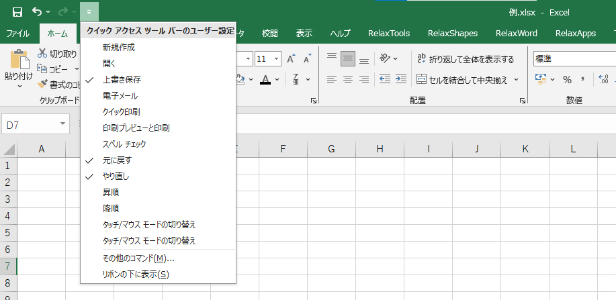The image size is (616, 300).
Task: Click the Select All corner triangle
Action: [x=9, y=149]
